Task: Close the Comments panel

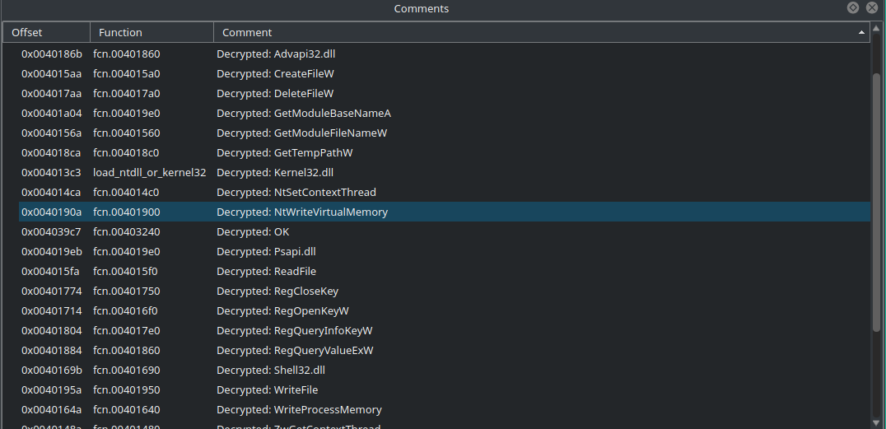Action: 871,8
